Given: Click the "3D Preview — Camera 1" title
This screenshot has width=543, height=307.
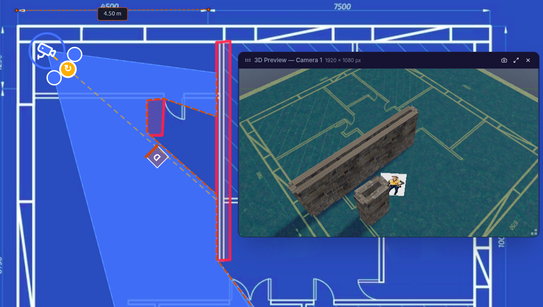Looking at the screenshot, I should 288,60.
